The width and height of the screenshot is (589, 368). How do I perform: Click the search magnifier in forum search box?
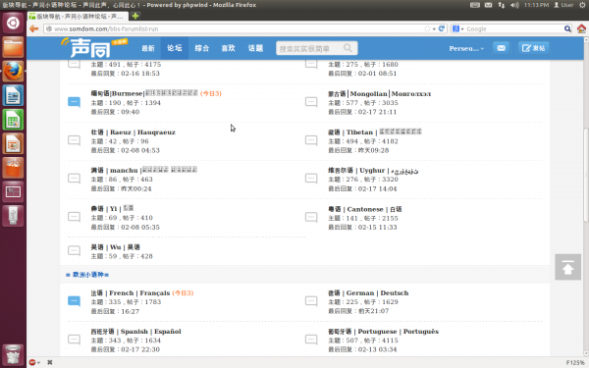point(348,48)
